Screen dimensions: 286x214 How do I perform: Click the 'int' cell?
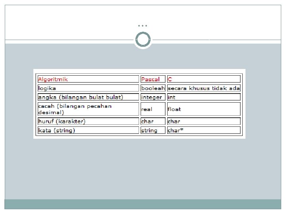click(204, 97)
